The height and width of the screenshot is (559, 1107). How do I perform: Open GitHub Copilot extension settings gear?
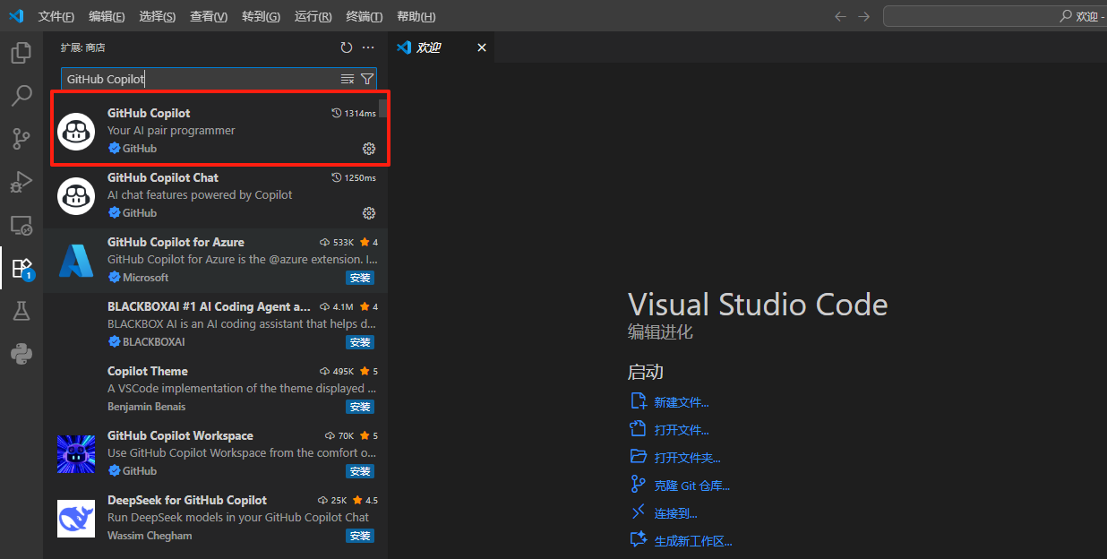tap(369, 149)
